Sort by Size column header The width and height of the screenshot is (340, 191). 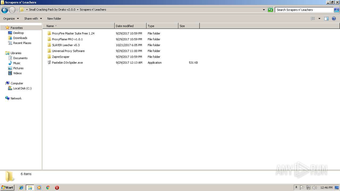pos(189,26)
